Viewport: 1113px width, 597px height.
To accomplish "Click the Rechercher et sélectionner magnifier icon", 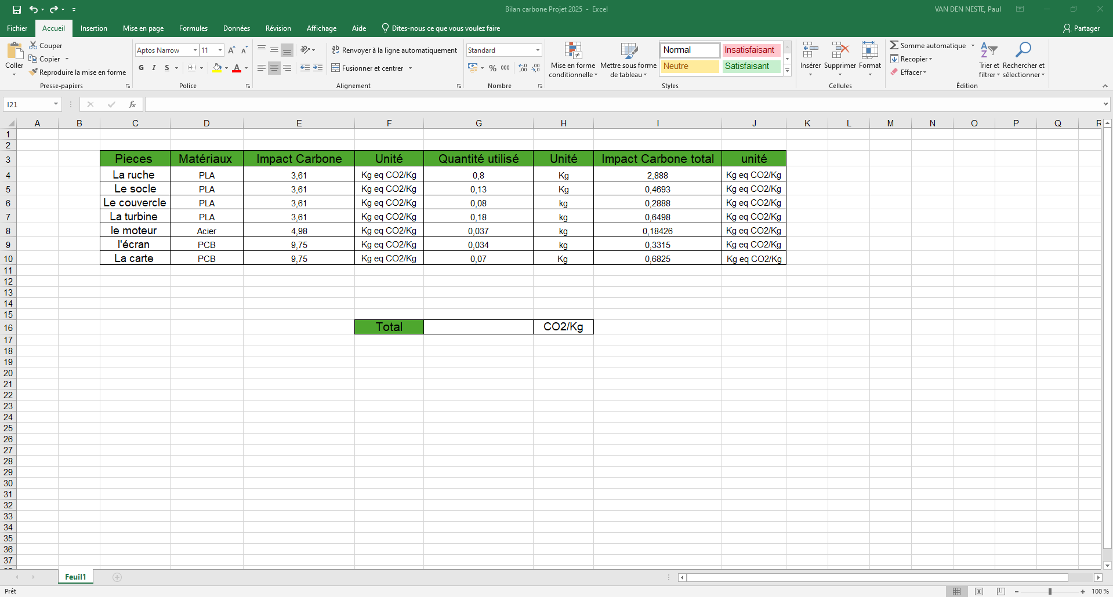I will click(x=1023, y=50).
